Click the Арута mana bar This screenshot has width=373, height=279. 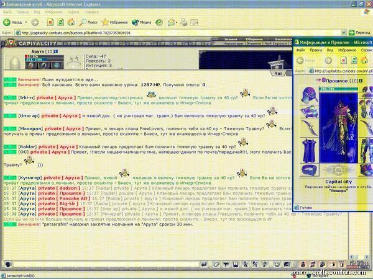coord(44,60)
